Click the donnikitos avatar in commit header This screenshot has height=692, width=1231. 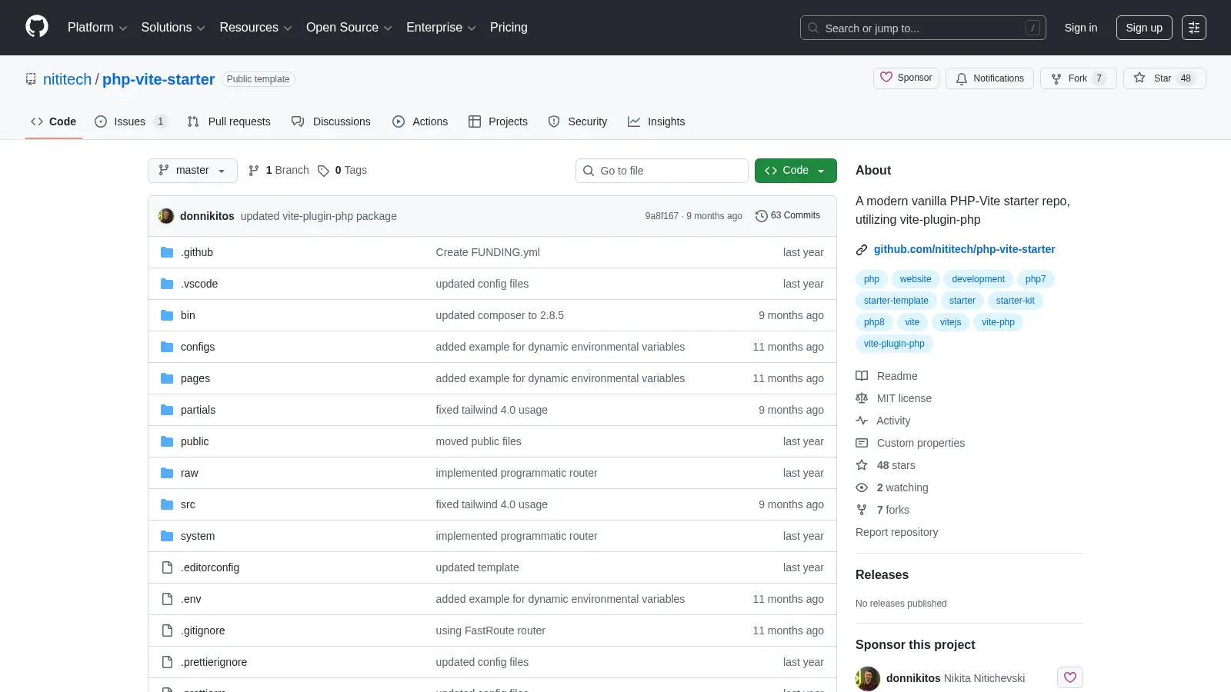[x=166, y=216]
